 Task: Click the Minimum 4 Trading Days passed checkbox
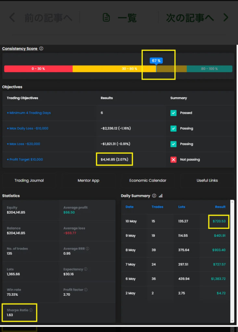173,113
